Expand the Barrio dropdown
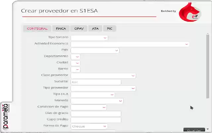 click(x=76, y=69)
